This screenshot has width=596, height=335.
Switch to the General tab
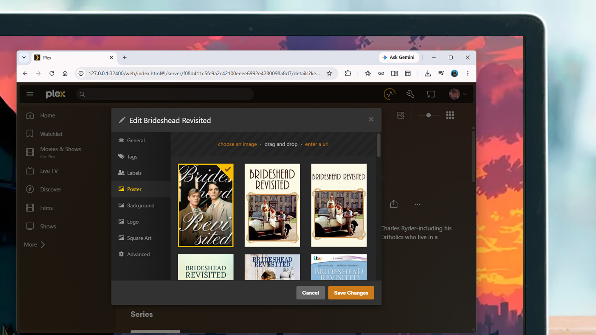pyautogui.click(x=141, y=140)
